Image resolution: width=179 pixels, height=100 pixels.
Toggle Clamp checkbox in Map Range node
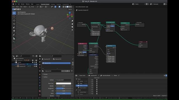tap(107, 53)
